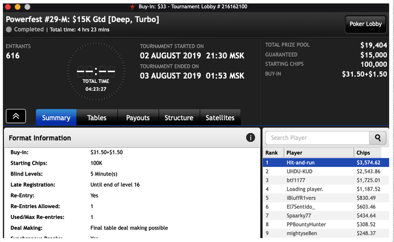Select player row Hit-and-run
394x242 pixels.
[x=326, y=162]
